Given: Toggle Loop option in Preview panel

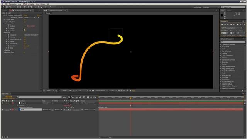Looking at the screenshot, I should (241, 24).
